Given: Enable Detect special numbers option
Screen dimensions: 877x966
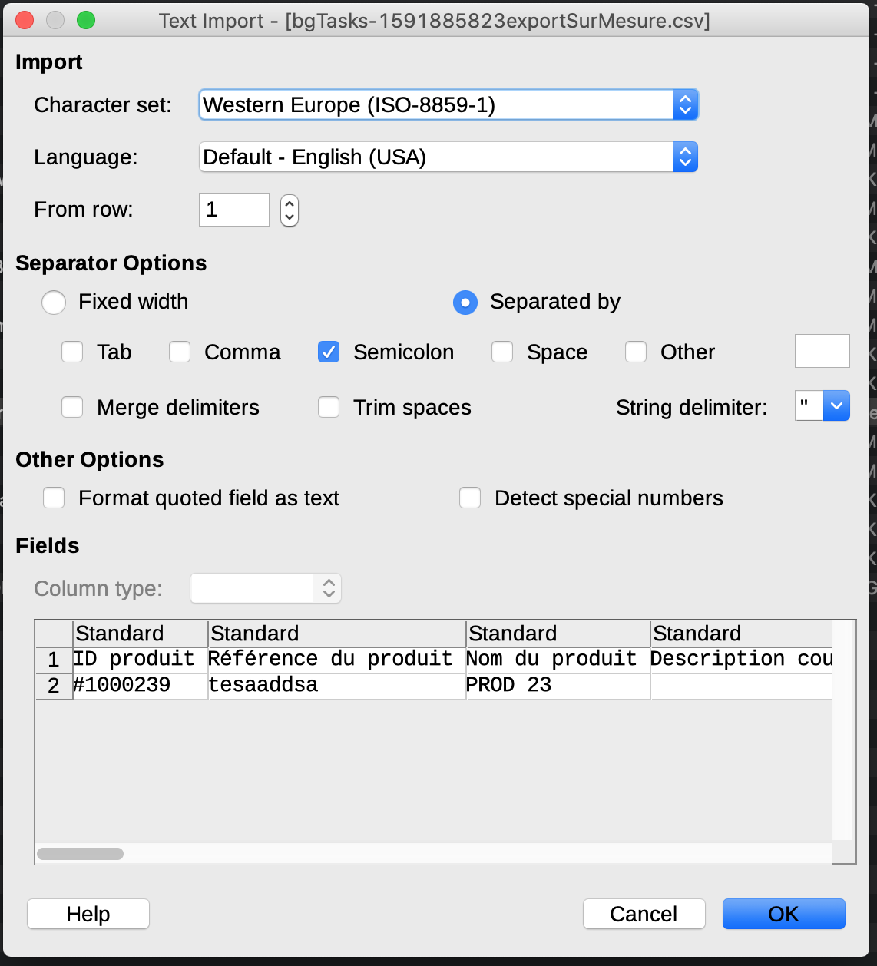Looking at the screenshot, I should coord(470,498).
